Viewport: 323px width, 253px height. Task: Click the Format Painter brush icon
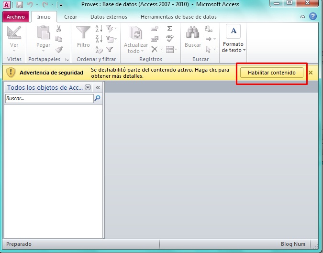point(59,50)
